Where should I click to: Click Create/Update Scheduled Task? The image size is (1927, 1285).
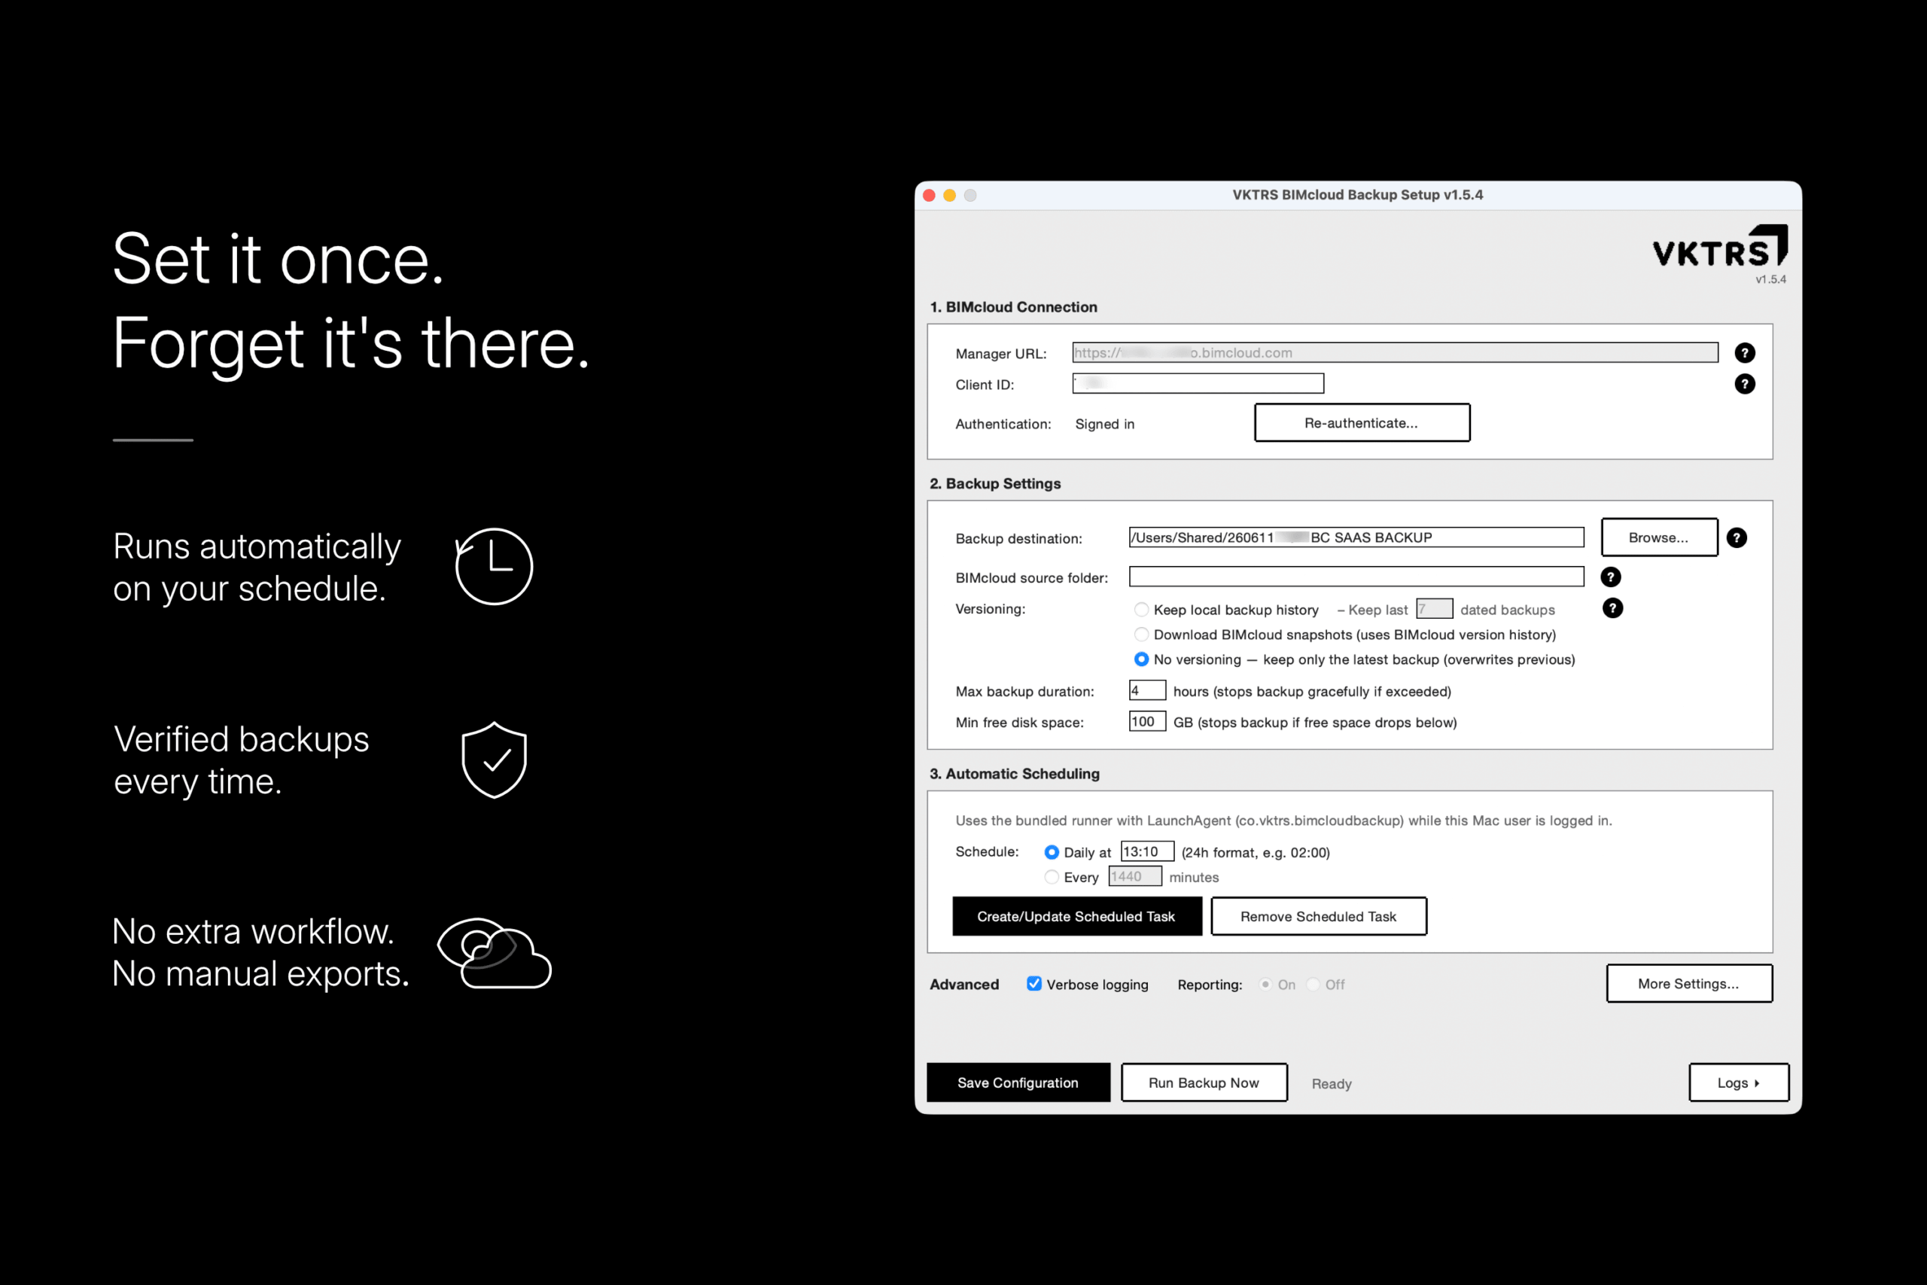pyautogui.click(x=1076, y=916)
